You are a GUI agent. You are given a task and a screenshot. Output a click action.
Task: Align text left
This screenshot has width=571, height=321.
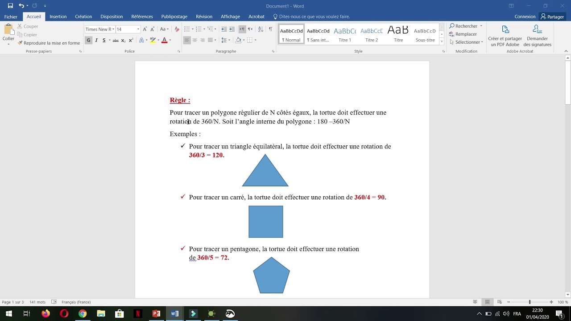pos(187,40)
